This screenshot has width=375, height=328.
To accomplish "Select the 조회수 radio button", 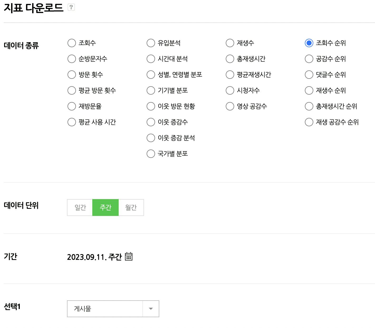I will click(72, 43).
